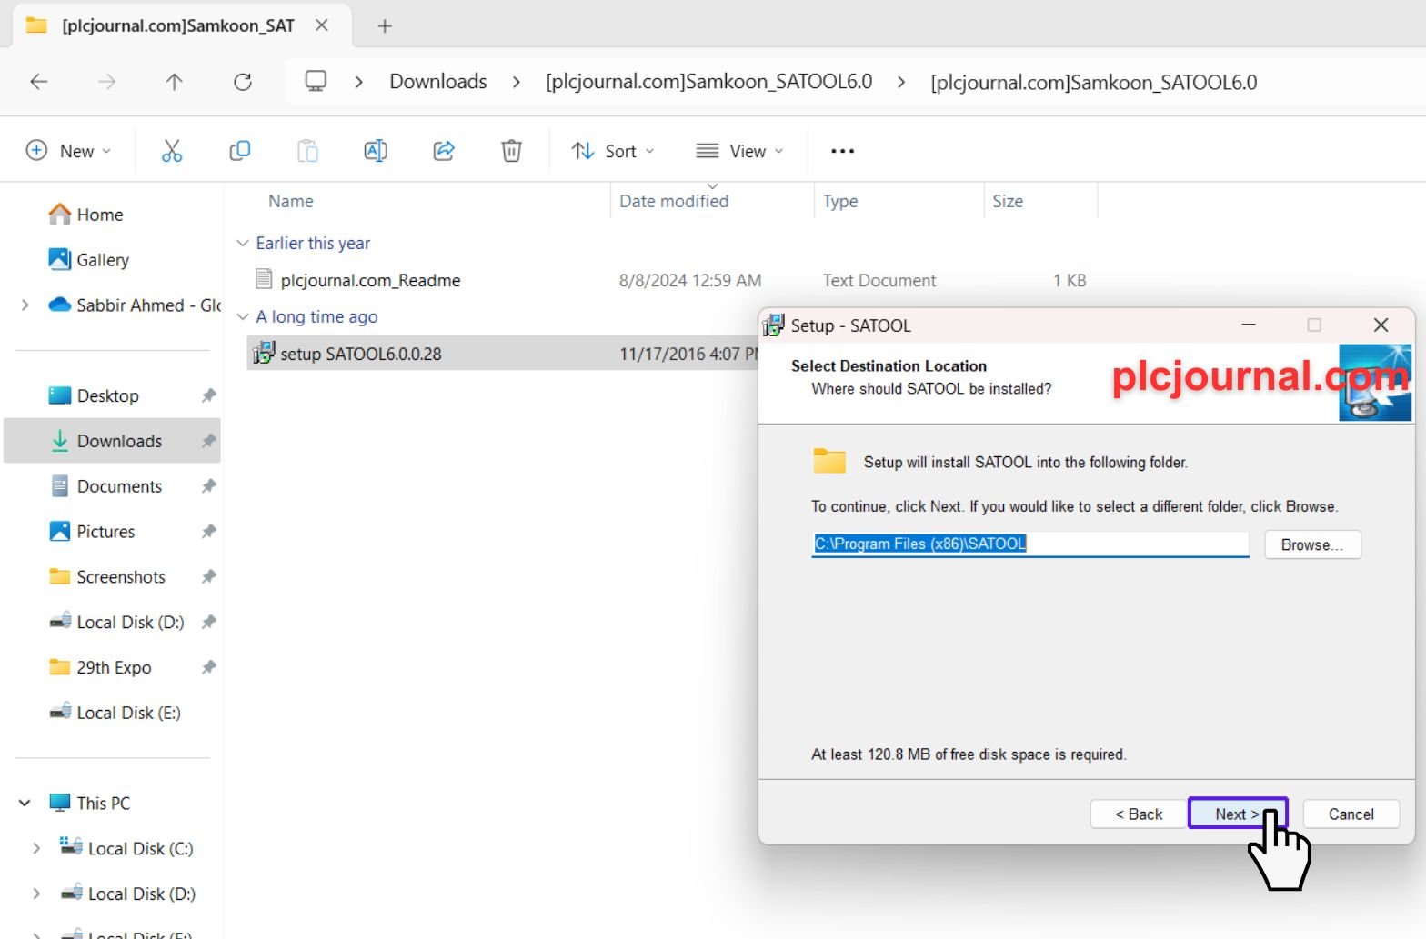Image resolution: width=1426 pixels, height=939 pixels.
Task: Click the yellow folder icon in Setup dialog
Action: click(829, 461)
